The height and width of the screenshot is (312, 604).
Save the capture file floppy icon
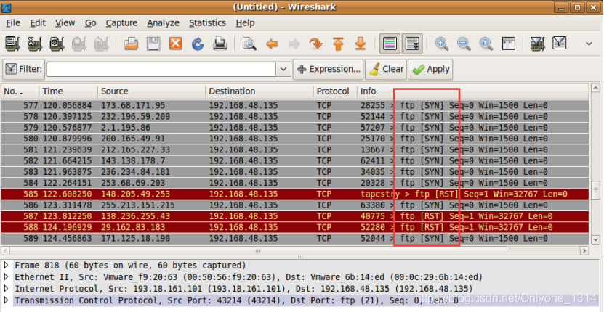pos(153,44)
